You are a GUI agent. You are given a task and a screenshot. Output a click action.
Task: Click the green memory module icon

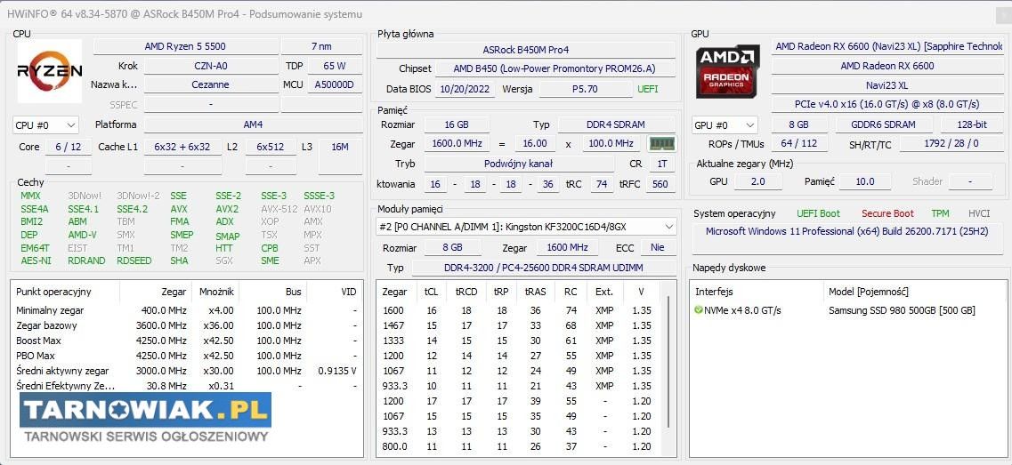(661, 143)
